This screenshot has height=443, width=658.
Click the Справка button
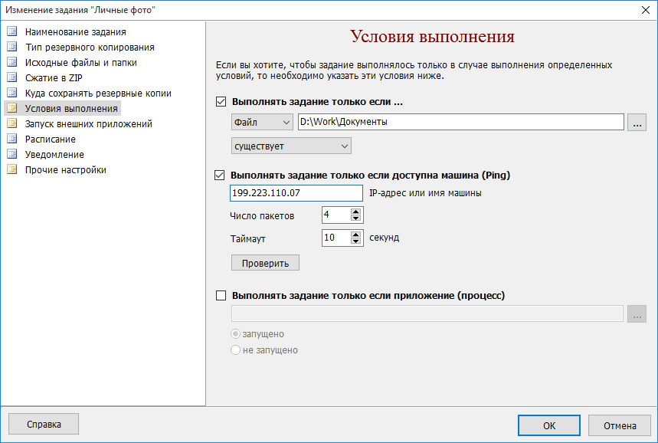44,425
